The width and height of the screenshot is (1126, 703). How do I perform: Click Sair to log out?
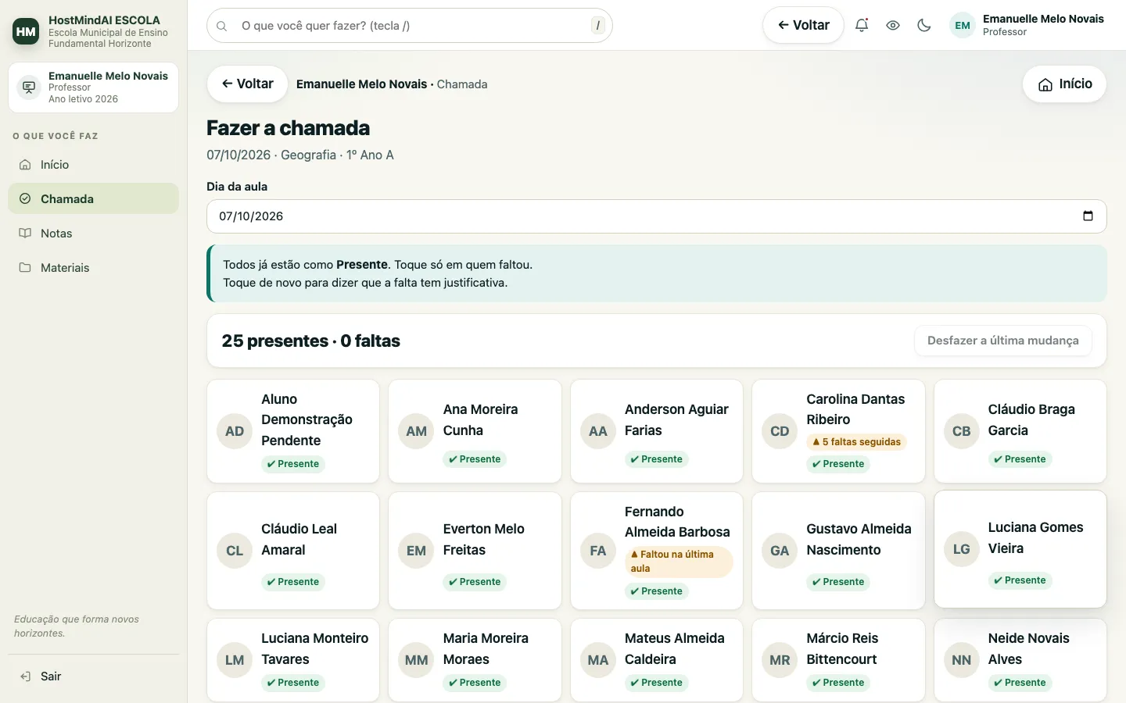point(93,676)
